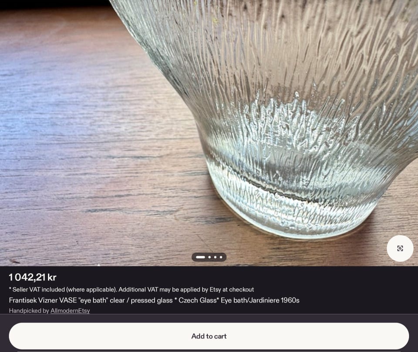Open the glass vase product photo
Screen dimensions: 418x352
point(209,133)
